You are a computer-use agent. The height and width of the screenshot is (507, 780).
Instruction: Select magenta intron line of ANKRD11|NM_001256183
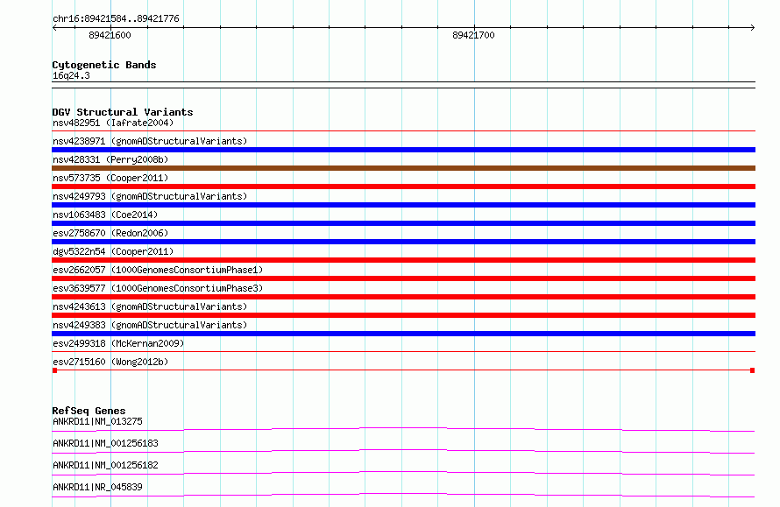pyautogui.click(x=403, y=450)
